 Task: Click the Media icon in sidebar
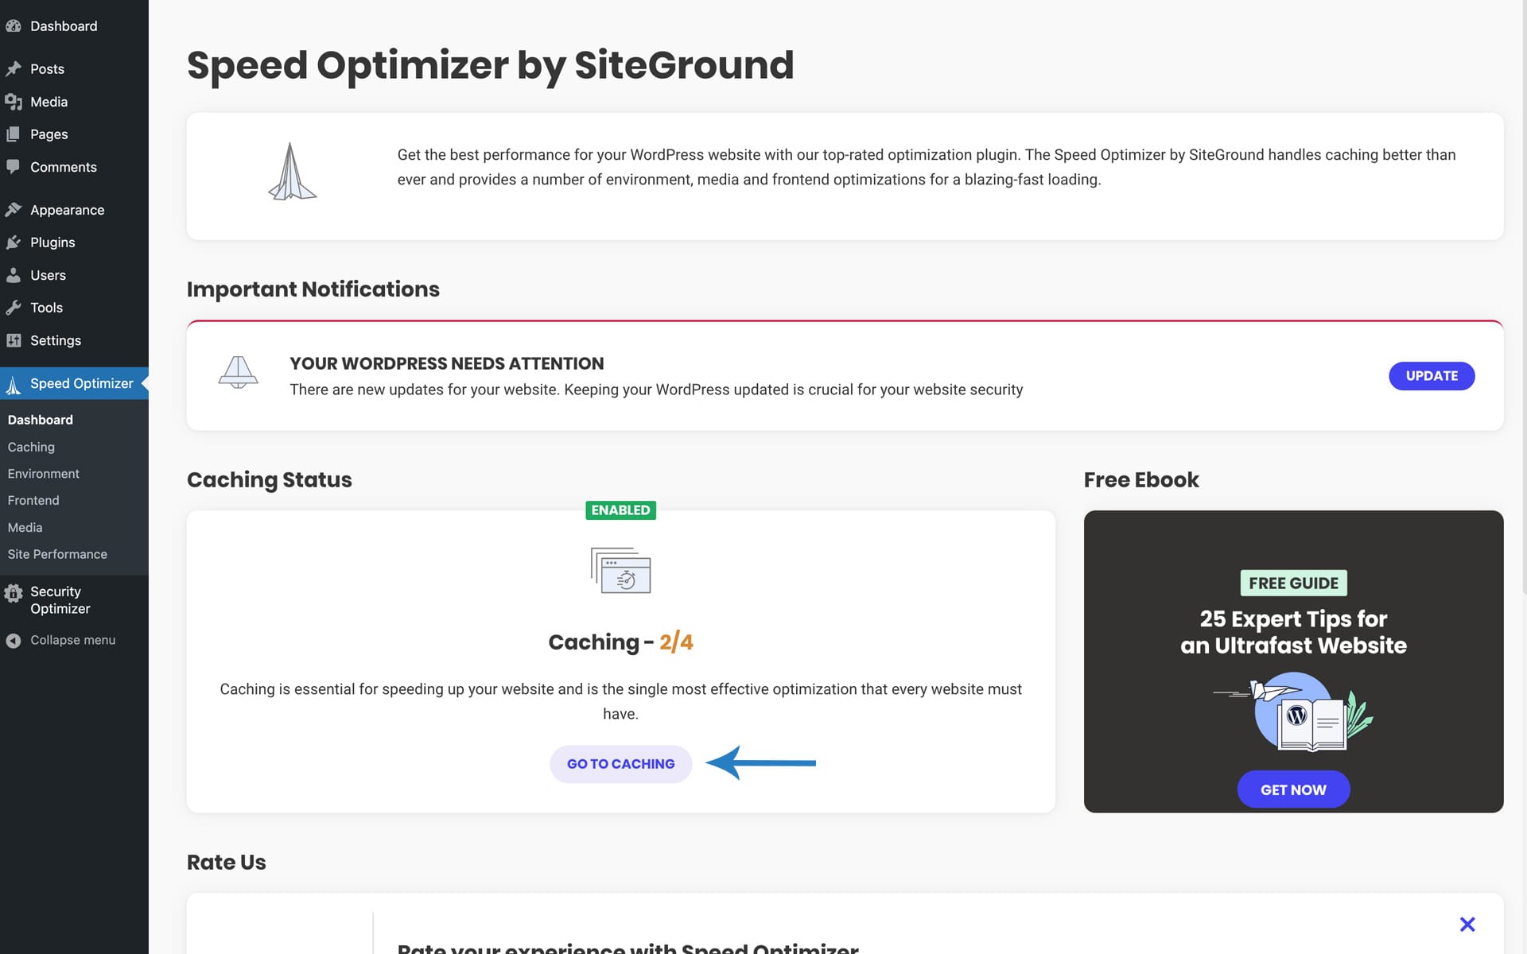pos(13,102)
